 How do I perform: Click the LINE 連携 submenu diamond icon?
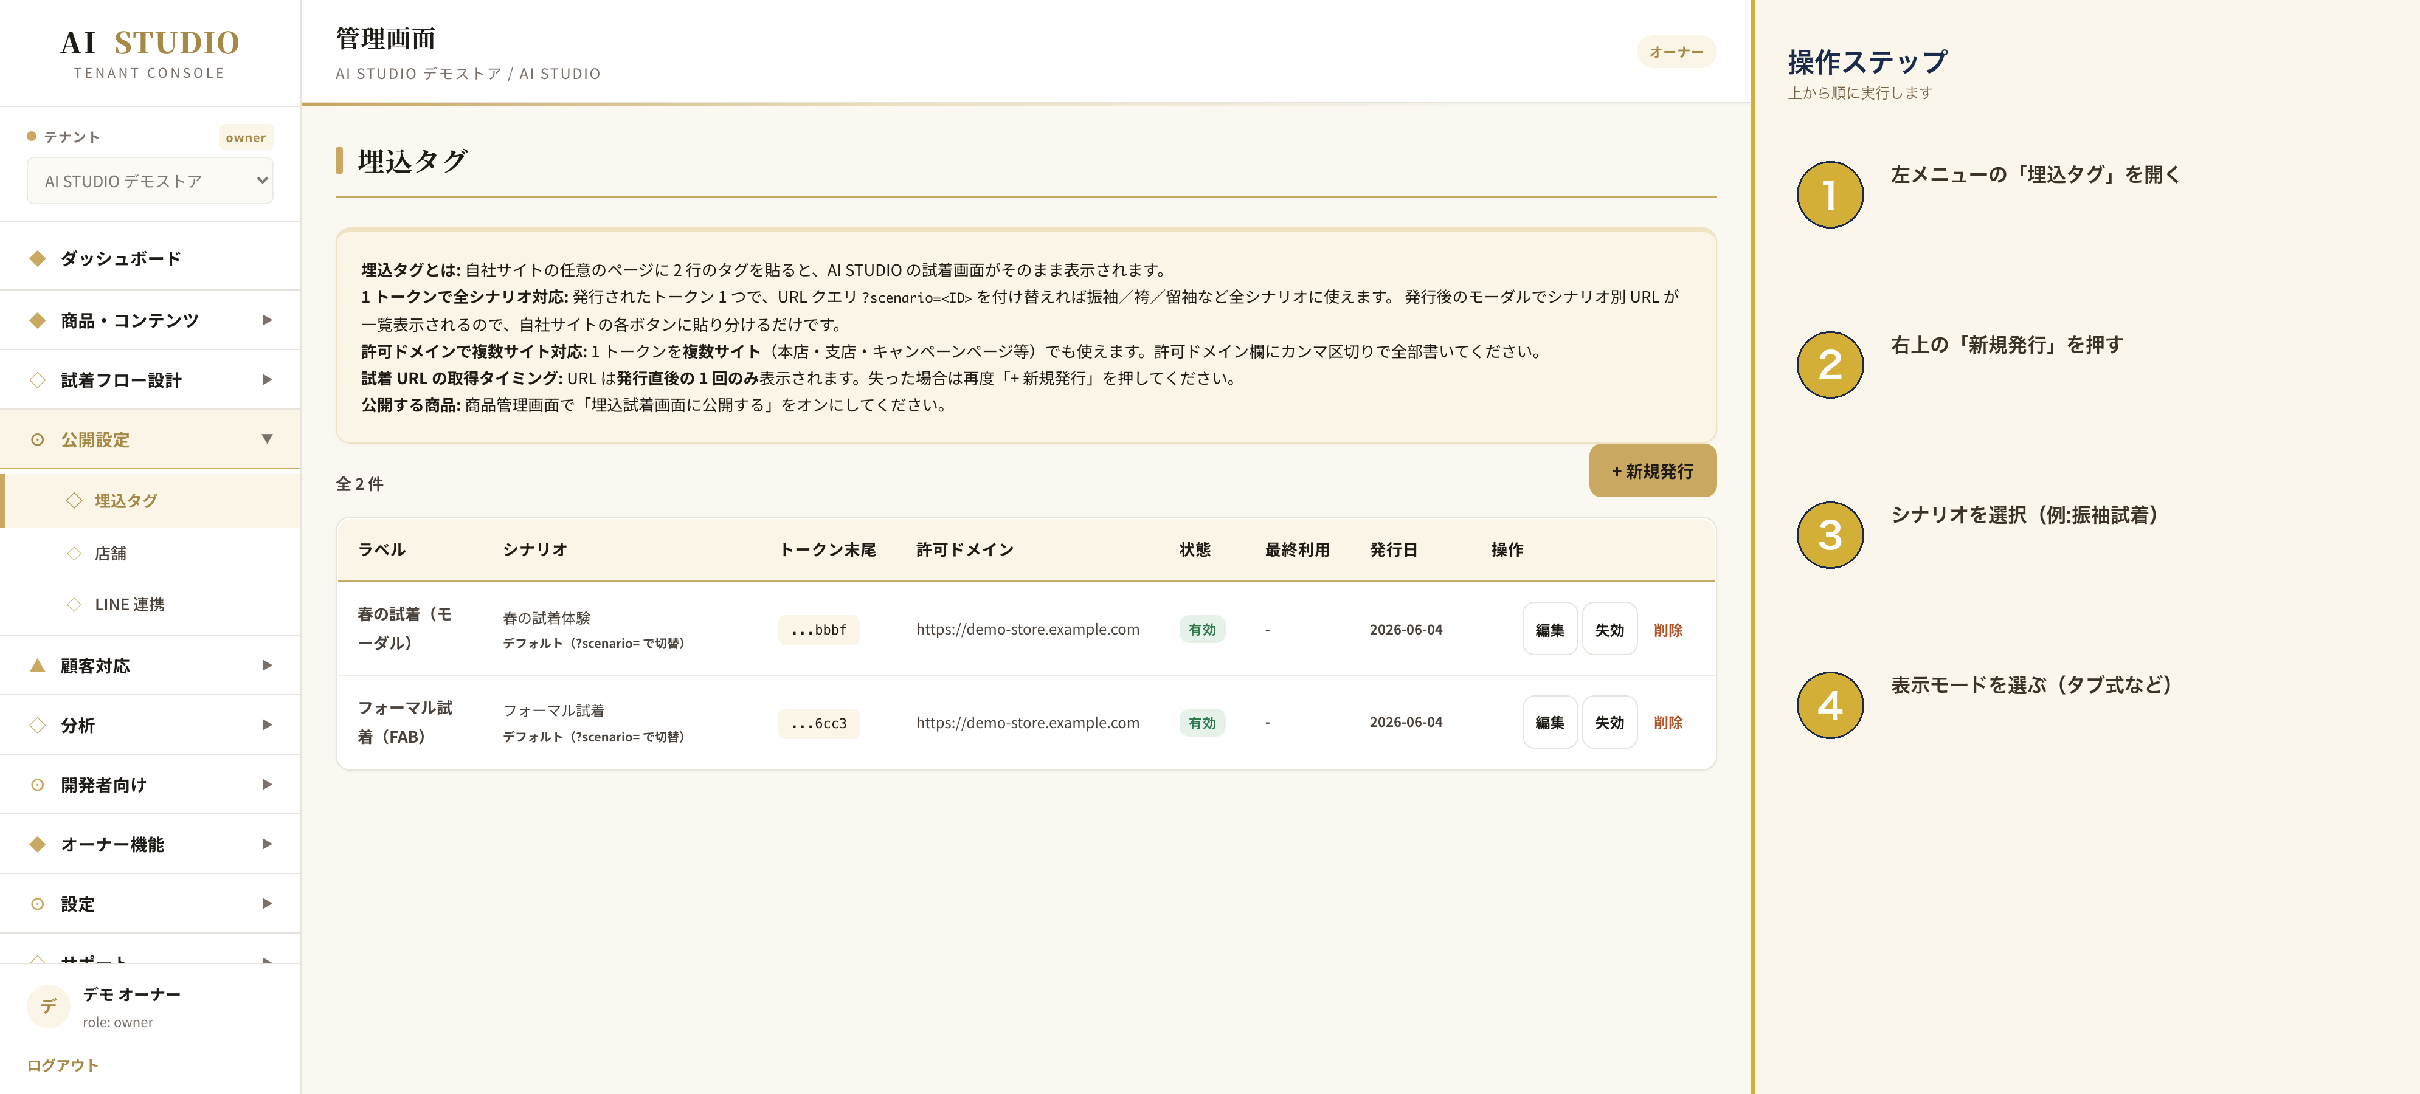[x=74, y=605]
